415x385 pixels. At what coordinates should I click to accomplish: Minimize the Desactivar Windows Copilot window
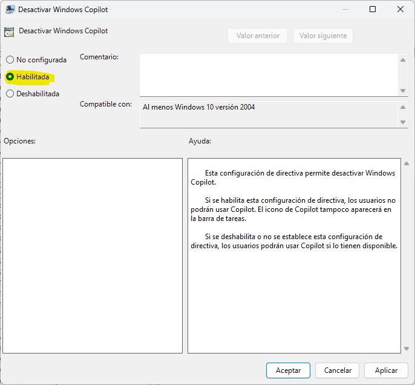click(345, 10)
